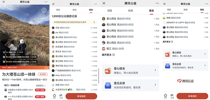This screenshot has width=210, height=100.
Task: Tap the 爱心网友 捐出0.20元 record
Action: coord(74,56)
